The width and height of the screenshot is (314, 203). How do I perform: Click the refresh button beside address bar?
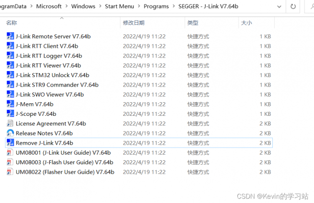pos(293,7)
